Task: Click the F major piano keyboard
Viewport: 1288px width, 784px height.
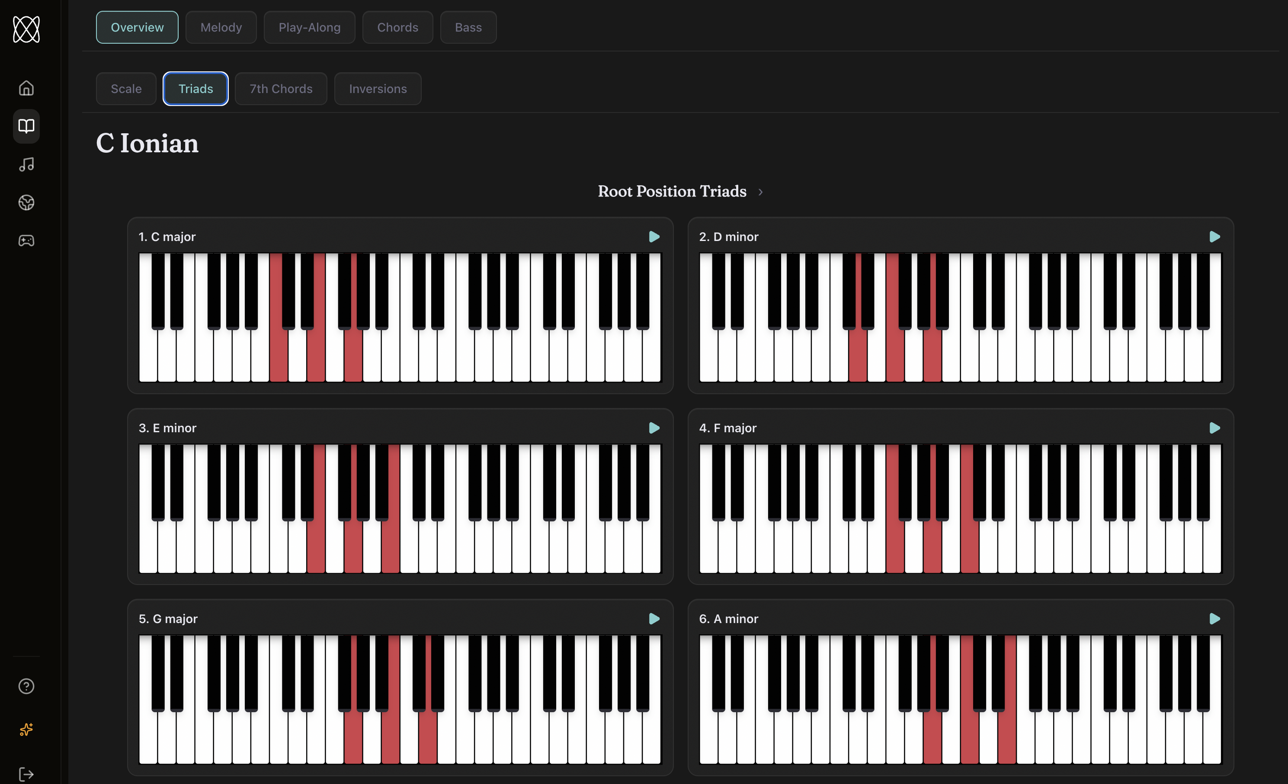Action: (960, 508)
